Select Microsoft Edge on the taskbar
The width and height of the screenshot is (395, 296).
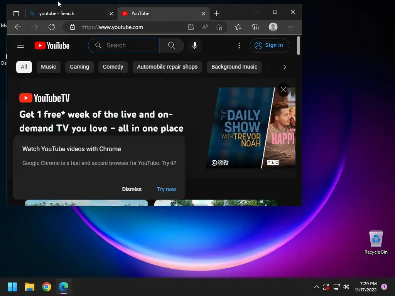coord(64,287)
